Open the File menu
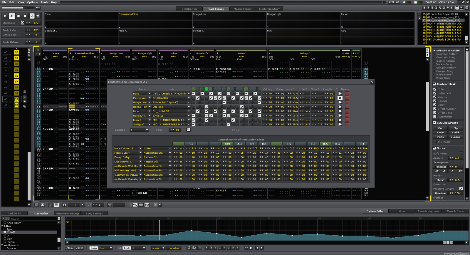 click(x=4, y=2)
